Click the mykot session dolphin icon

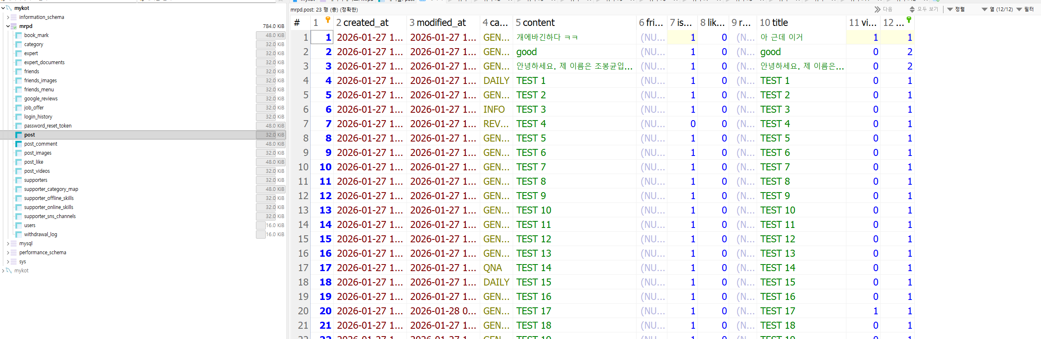tap(9, 8)
